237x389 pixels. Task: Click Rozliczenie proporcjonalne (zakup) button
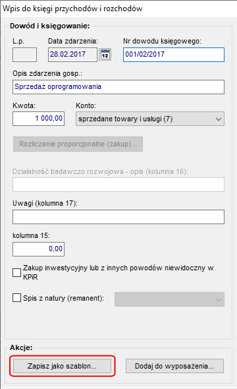click(78, 144)
